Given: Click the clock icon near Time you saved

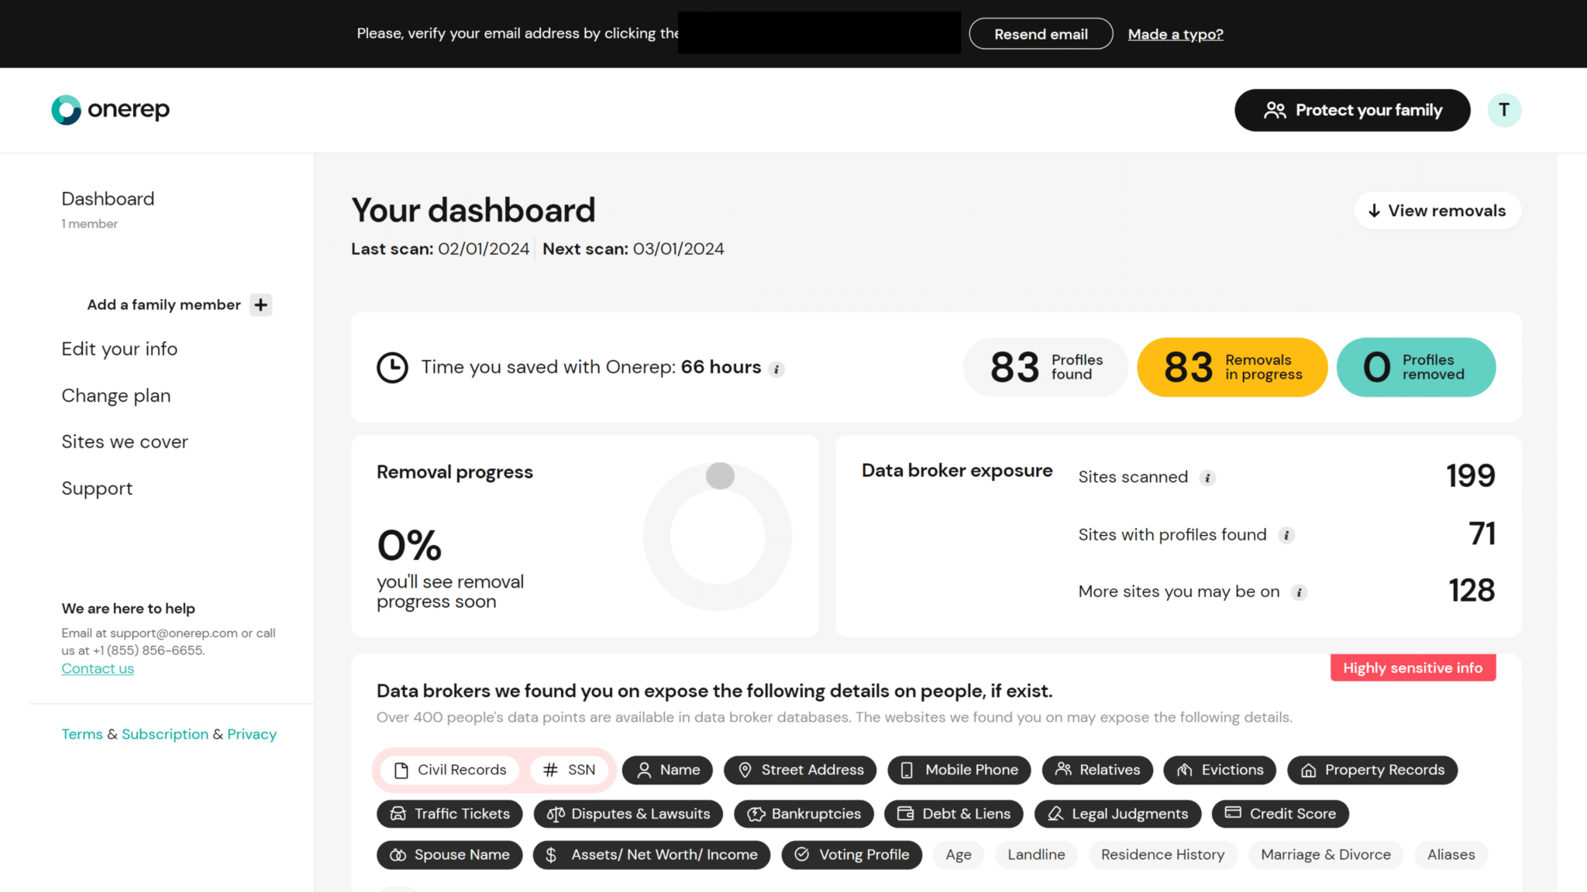Looking at the screenshot, I should [392, 368].
